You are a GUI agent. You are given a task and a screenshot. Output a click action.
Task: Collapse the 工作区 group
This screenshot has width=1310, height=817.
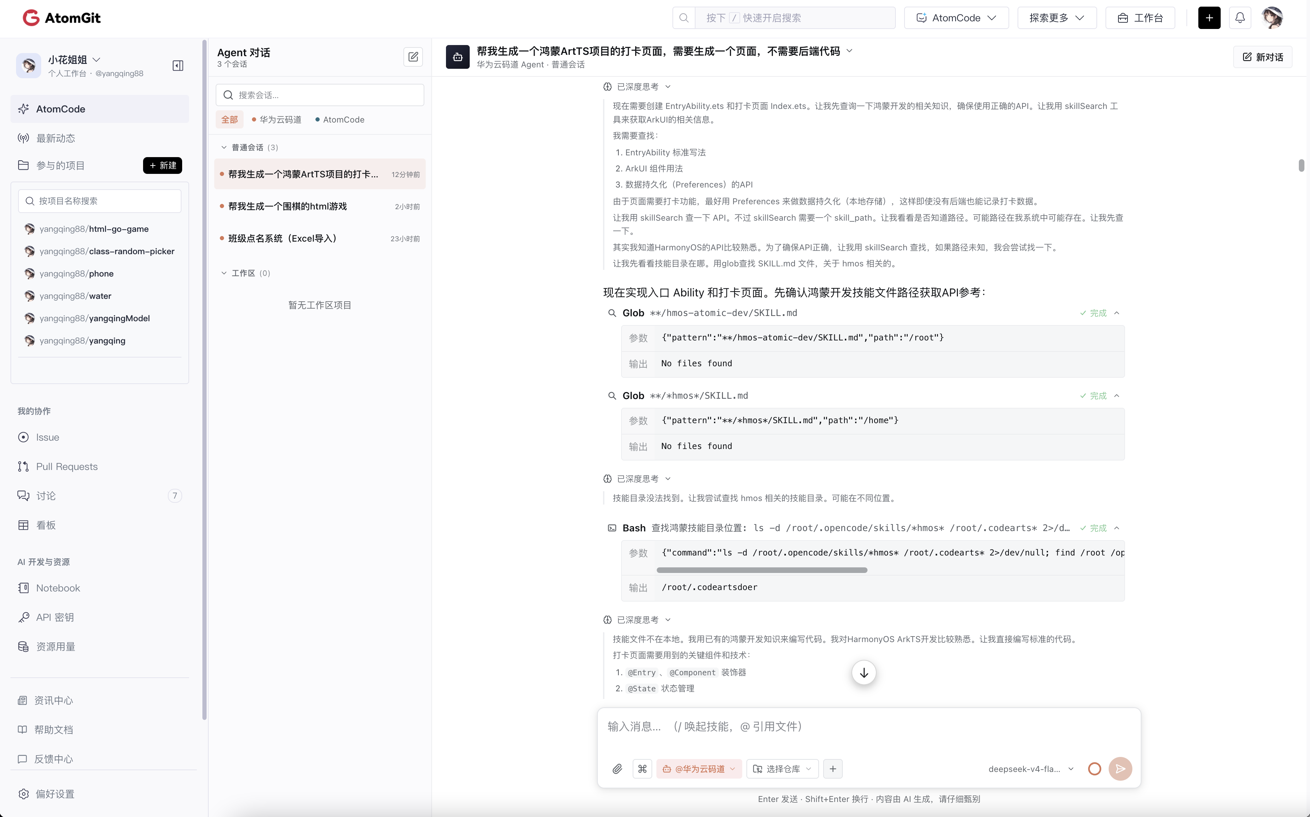tap(246, 273)
